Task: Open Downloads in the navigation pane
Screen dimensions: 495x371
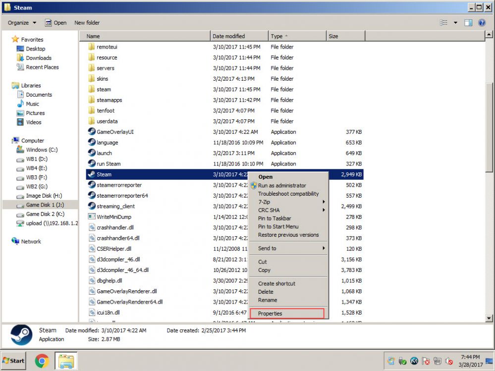Action: click(39, 58)
